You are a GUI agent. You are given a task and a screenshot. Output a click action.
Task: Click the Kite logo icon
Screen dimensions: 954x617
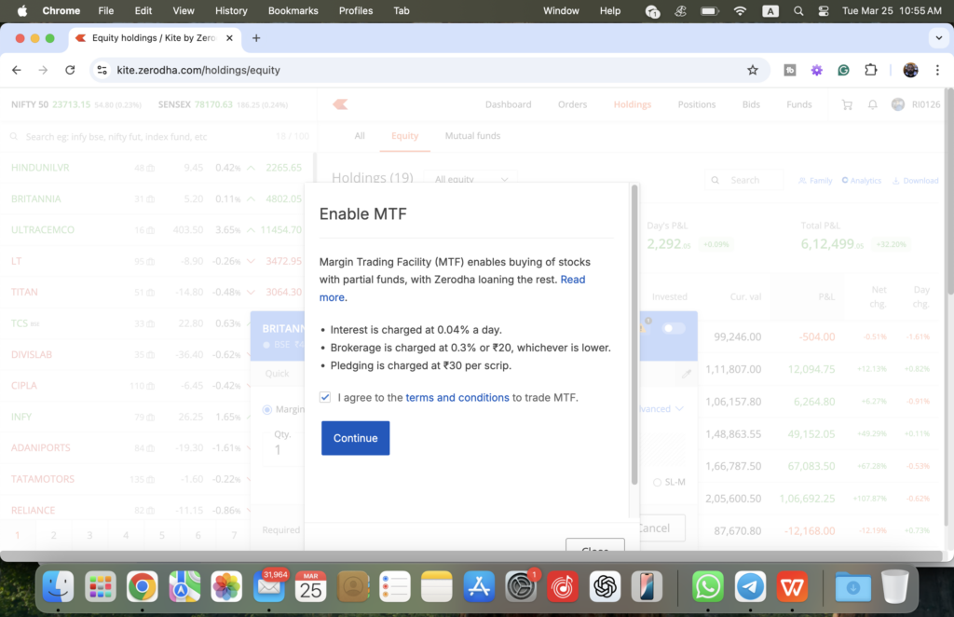[340, 104]
